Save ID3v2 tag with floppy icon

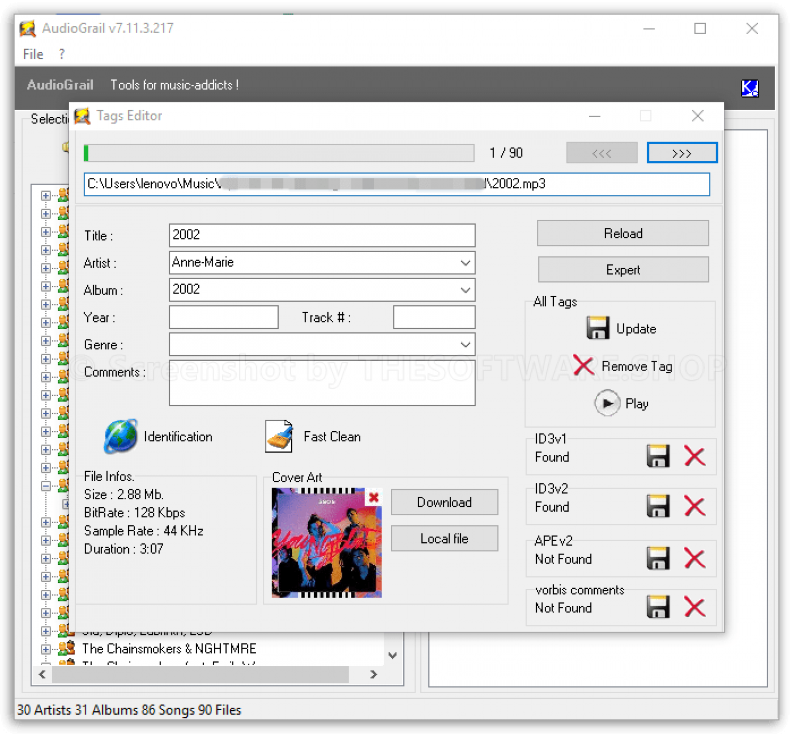tap(658, 506)
